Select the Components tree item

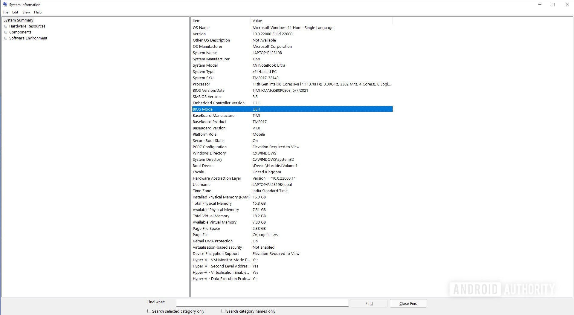pos(20,32)
